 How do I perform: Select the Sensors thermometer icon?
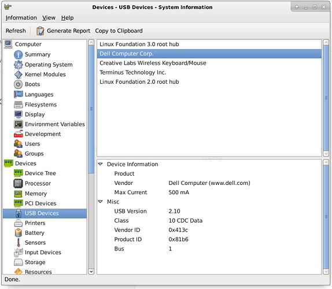point(19,243)
